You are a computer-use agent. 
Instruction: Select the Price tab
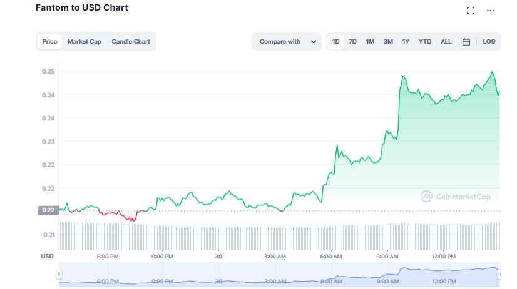(49, 42)
